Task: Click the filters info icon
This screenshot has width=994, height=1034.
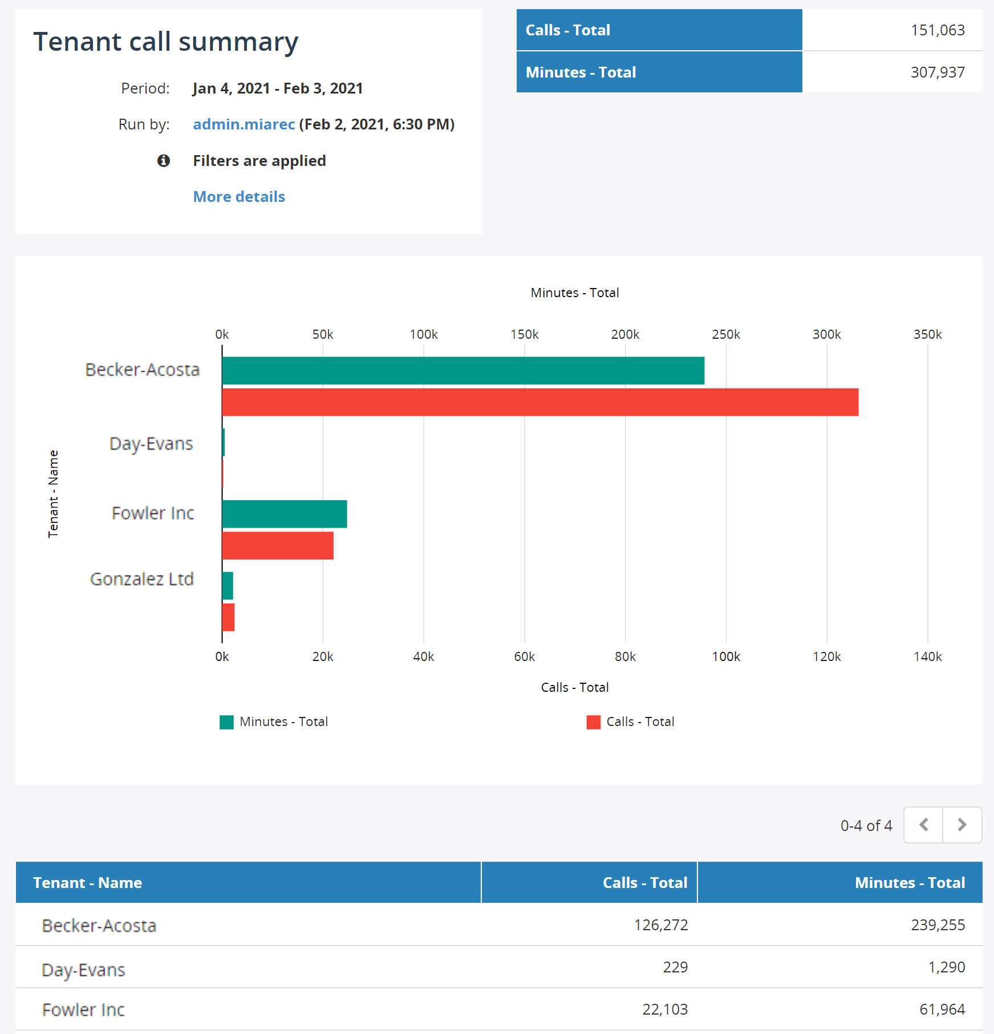Action: click(x=164, y=161)
